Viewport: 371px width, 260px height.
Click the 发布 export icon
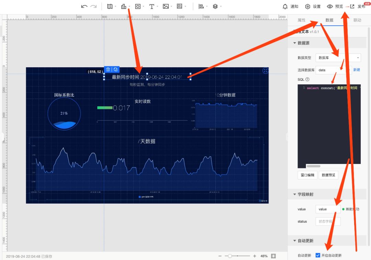(x=352, y=7)
